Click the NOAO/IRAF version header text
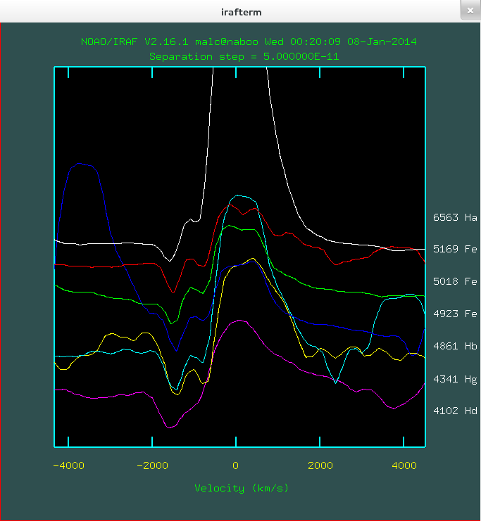 point(249,41)
